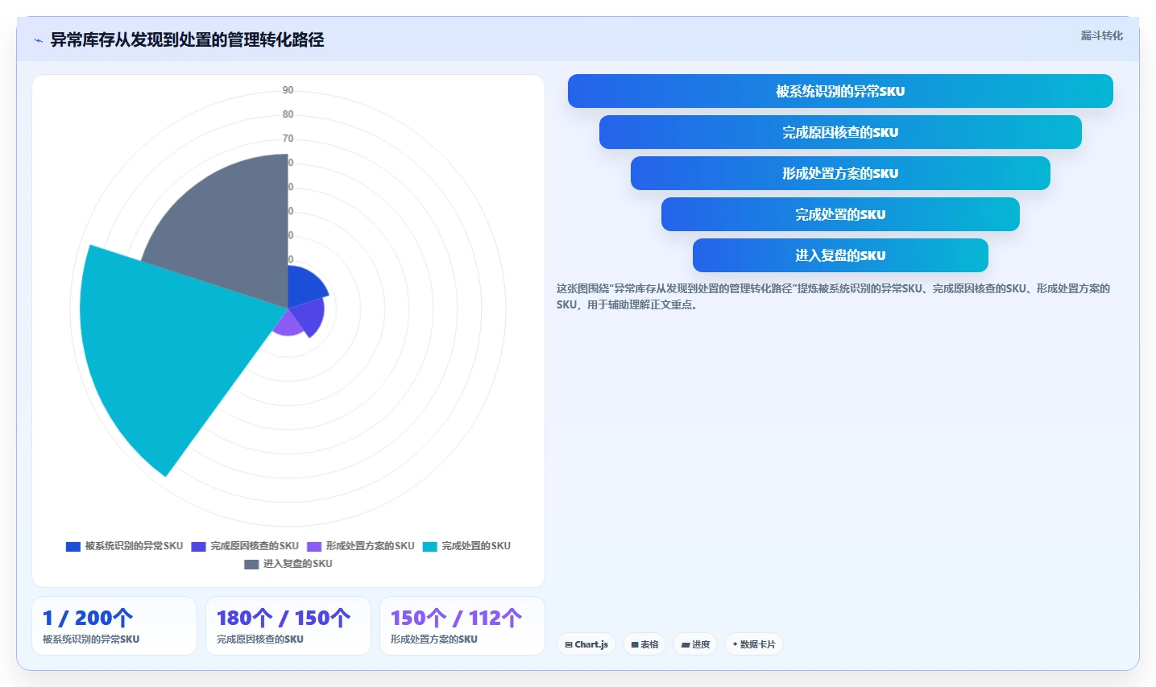Toggle legend swatch for 形成处置方案的SKU
The width and height of the screenshot is (1156, 687).
(314, 546)
